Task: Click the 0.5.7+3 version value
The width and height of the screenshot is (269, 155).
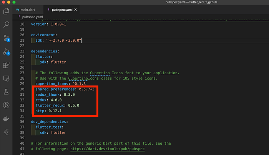Action: (86, 89)
